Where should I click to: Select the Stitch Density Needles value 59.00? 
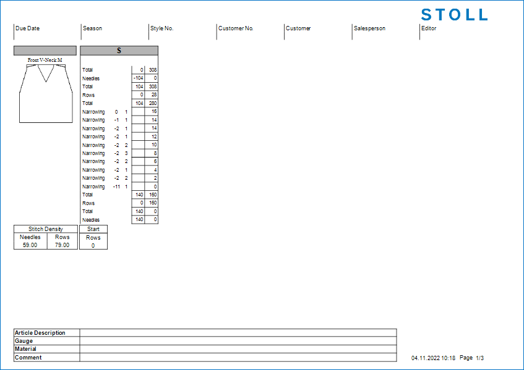(30, 245)
